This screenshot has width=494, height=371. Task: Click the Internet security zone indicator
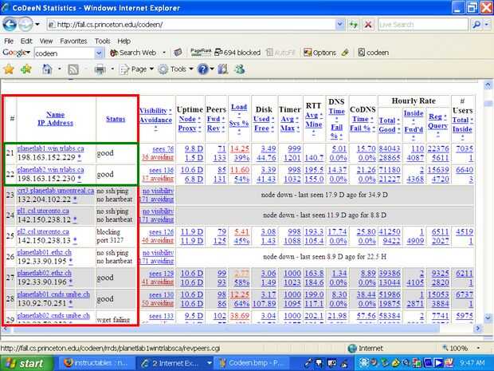coord(366,349)
